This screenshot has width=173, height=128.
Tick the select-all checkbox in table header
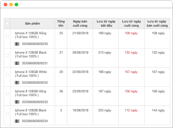[x=7, y=24]
